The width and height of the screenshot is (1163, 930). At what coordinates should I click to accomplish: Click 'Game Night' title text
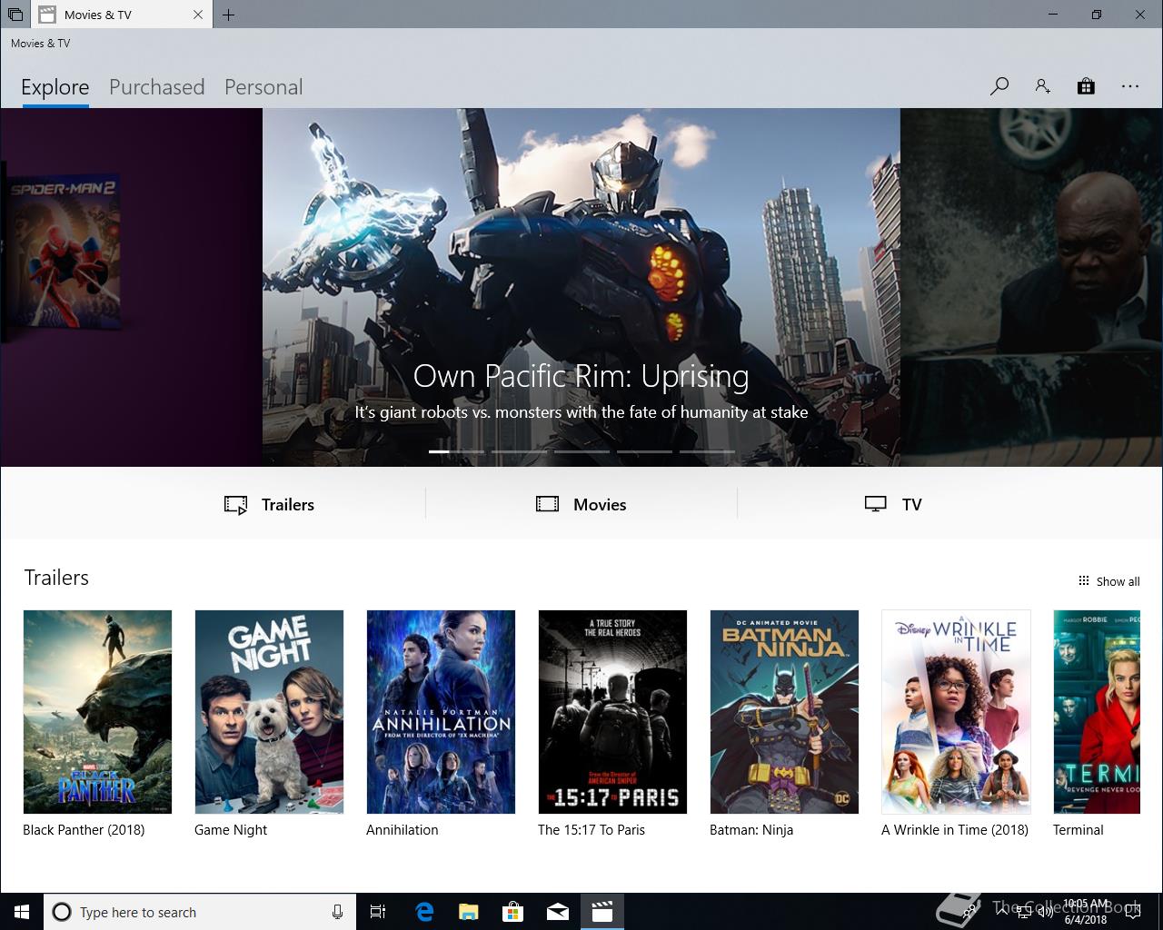(231, 830)
